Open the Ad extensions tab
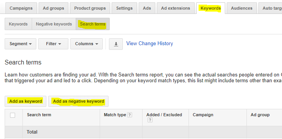 pos(175,8)
